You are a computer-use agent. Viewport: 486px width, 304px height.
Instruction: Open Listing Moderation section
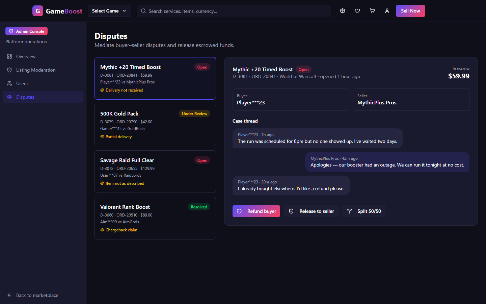pos(43,70)
